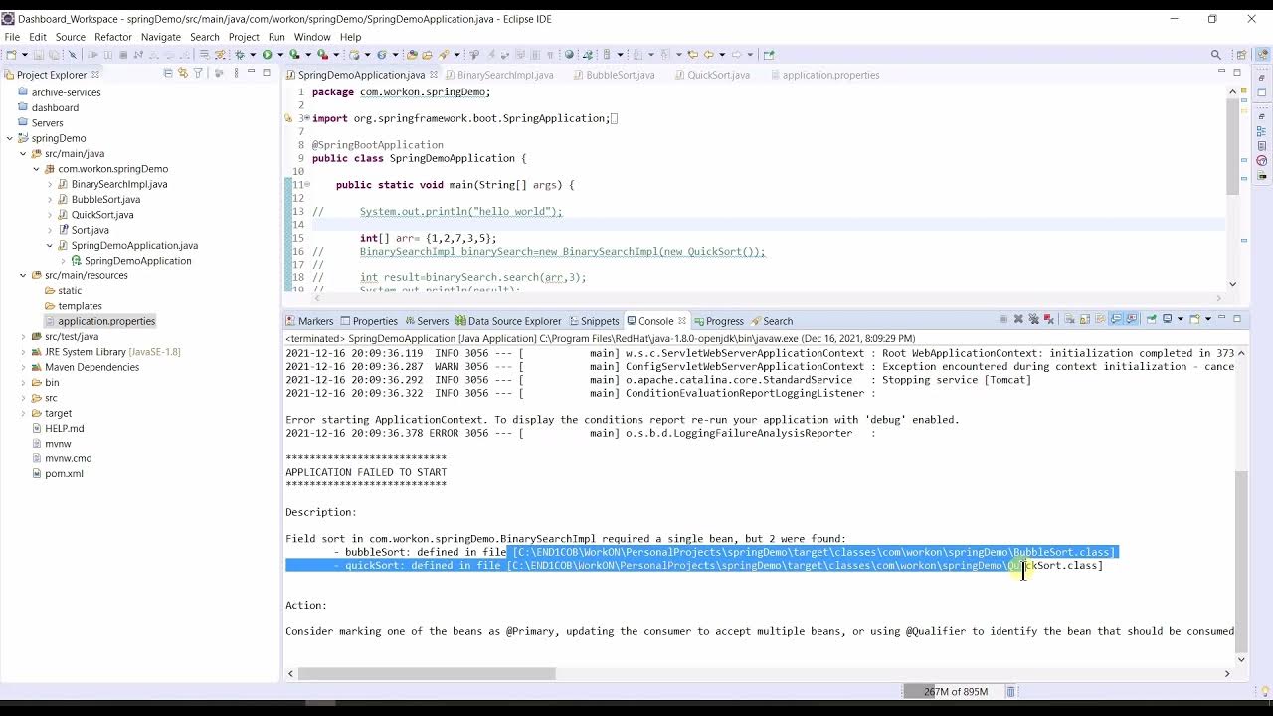Viewport: 1273px width, 716px height.
Task: Click the Last Edit Location toolbar icon
Action: coord(693,55)
